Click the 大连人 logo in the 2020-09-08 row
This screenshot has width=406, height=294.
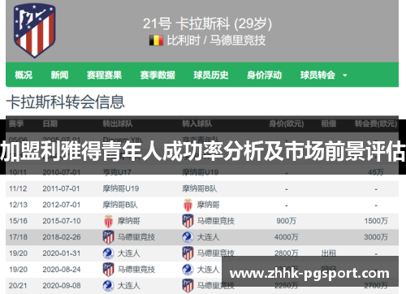[x=108, y=286]
